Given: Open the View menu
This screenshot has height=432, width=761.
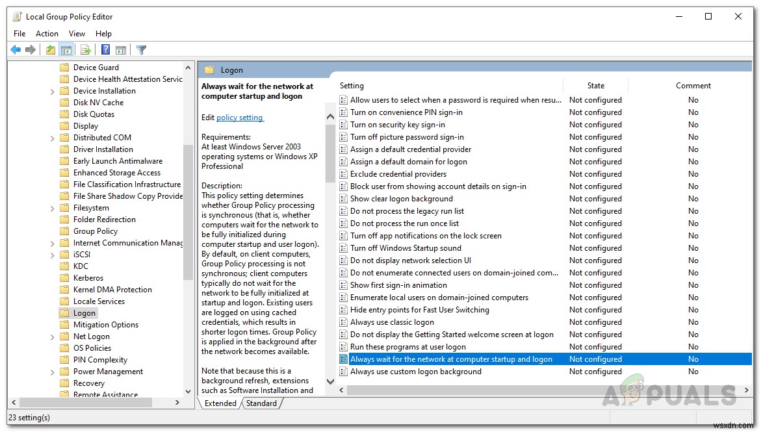Looking at the screenshot, I should [77, 34].
